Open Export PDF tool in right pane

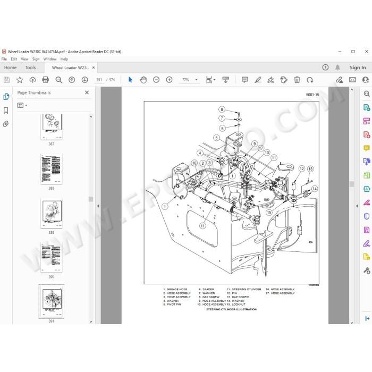[367, 107]
